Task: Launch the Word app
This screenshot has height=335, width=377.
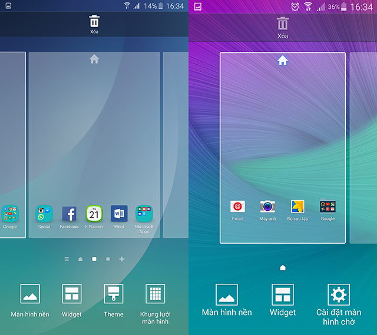Action: coord(119,217)
